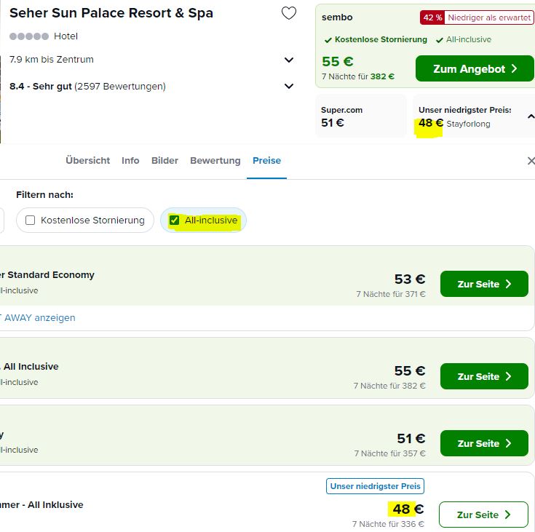Screen dimensions: 535x532
Task: Click the five-circle hotel rating indicator
Action: (29, 36)
